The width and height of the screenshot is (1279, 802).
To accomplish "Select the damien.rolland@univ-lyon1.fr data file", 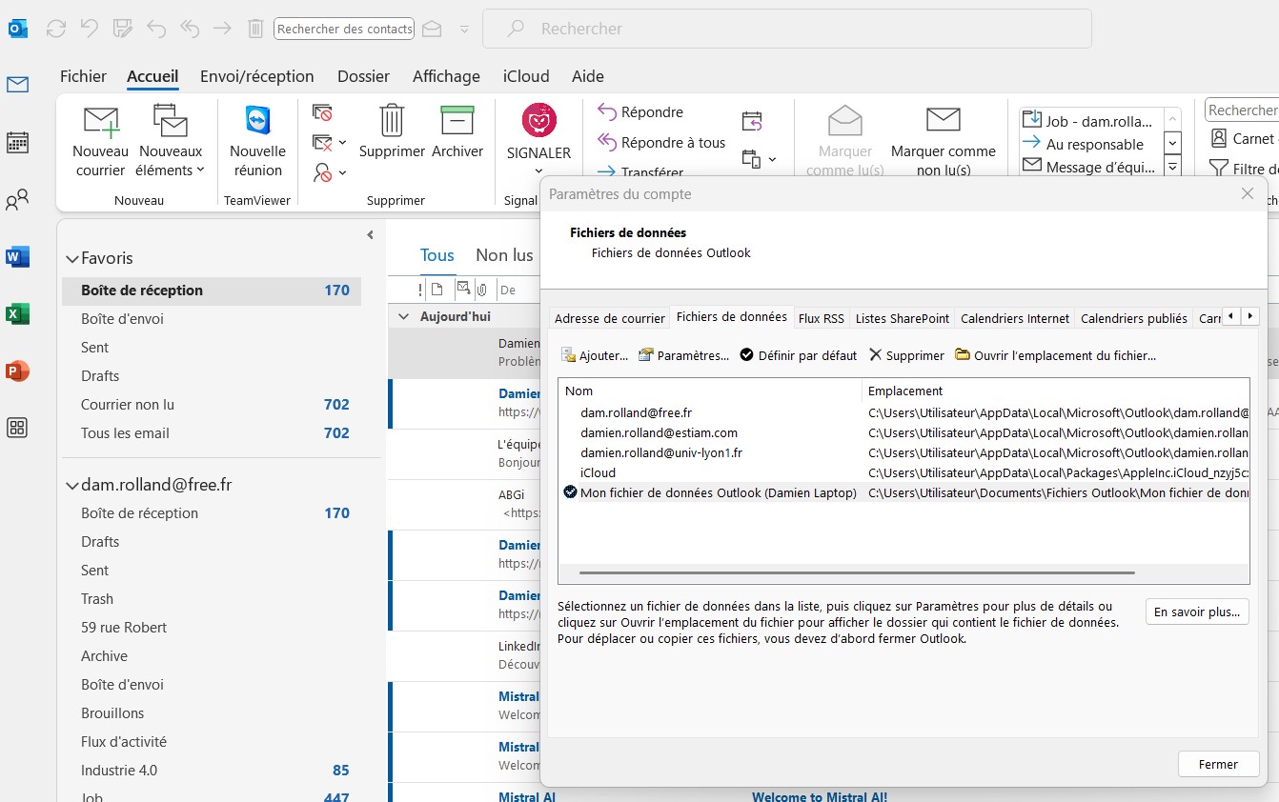I will 903,452.
